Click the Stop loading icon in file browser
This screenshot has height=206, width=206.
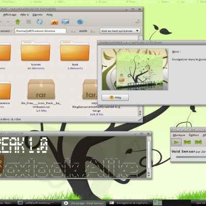(x=28, y=22)
